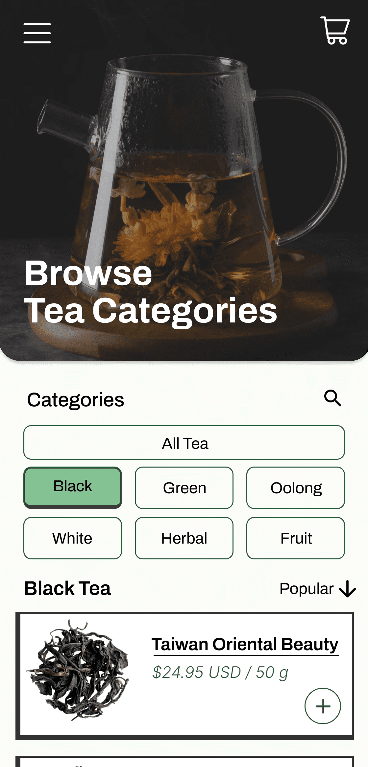Select the Green tea category

pos(184,488)
